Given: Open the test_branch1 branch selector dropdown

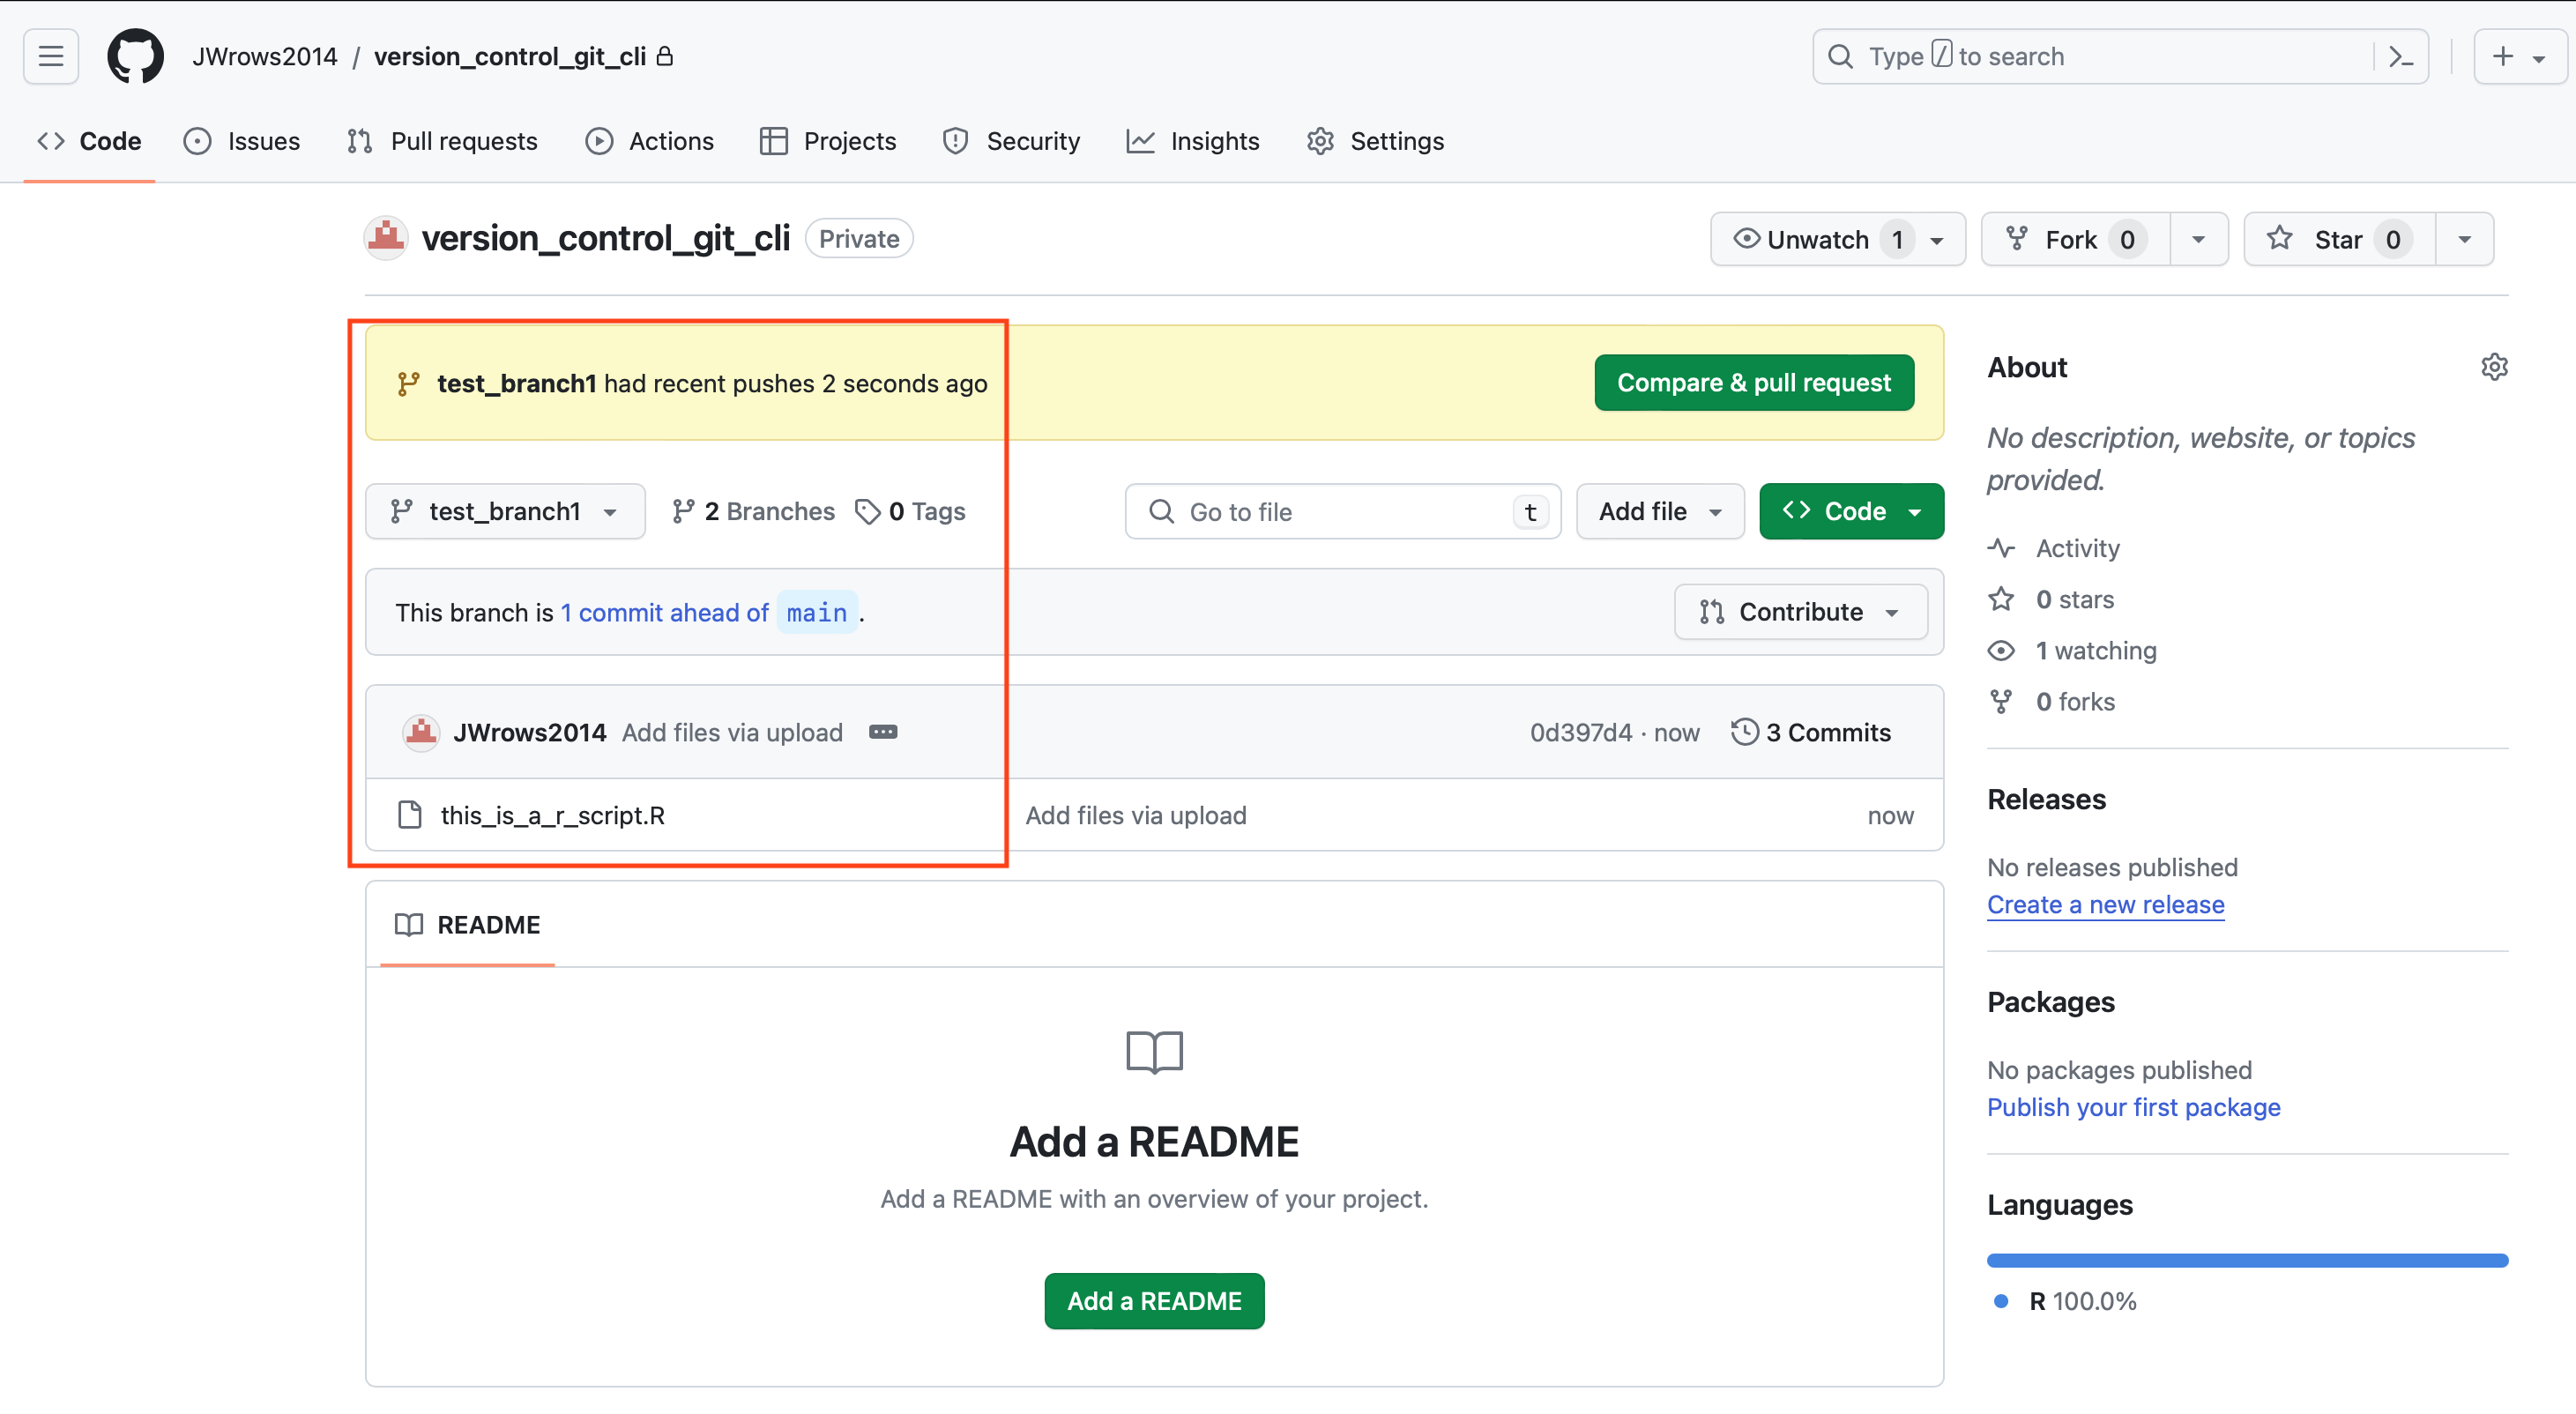Looking at the screenshot, I should coord(505,511).
